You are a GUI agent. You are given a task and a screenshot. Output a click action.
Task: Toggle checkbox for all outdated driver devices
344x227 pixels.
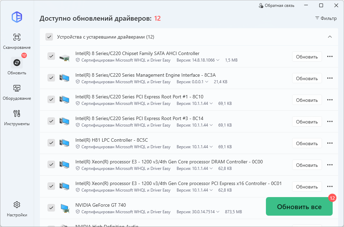[x=49, y=37]
